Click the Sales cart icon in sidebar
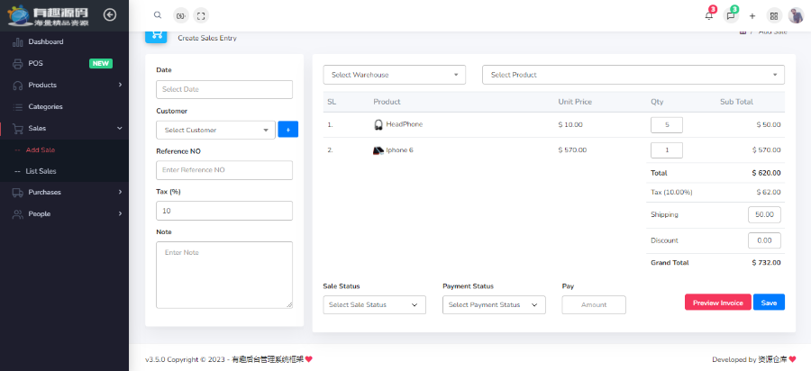The height and width of the screenshot is (371, 811). coord(18,128)
